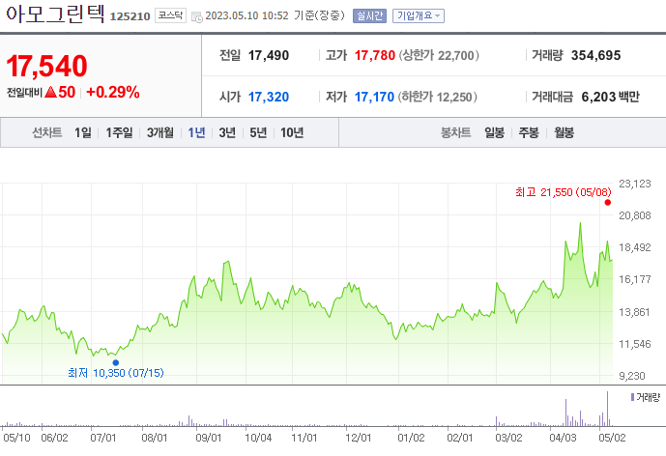Image resolution: width=666 pixels, height=456 pixels.
Task: Click the upper limit 상한가 22,700 text
Action: 439,55
